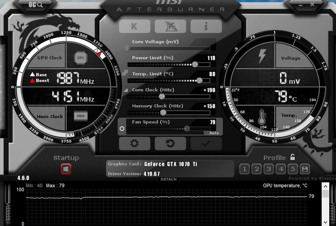Click the Min : 40 graph statistic
The width and height of the screenshot is (336, 226).
pyautogui.click(x=34, y=185)
